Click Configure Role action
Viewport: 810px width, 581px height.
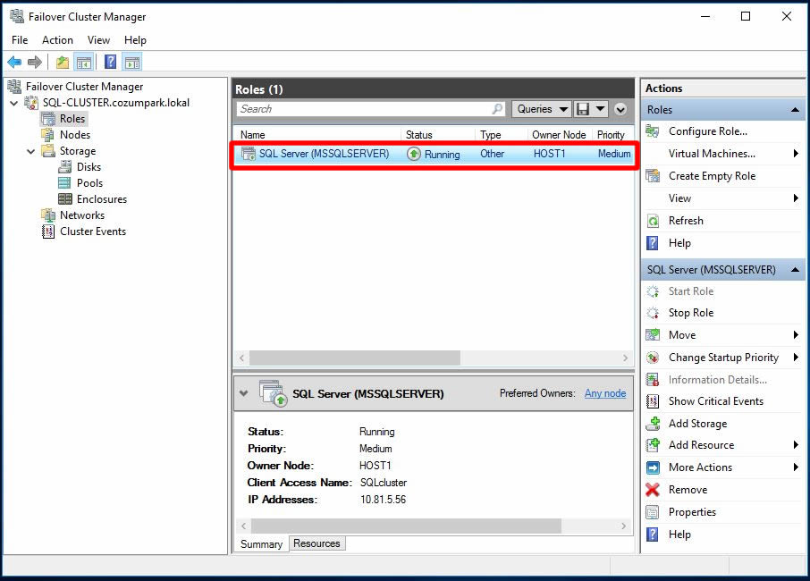(707, 131)
